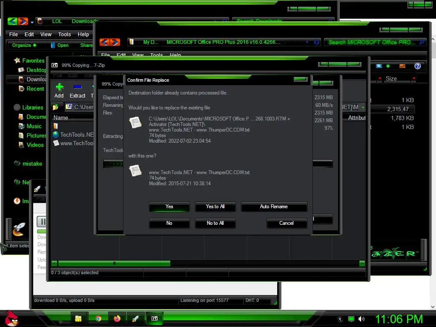436x327 pixels.
Task: Switch to rocket torrent app on taskbar
Action: [135, 318]
